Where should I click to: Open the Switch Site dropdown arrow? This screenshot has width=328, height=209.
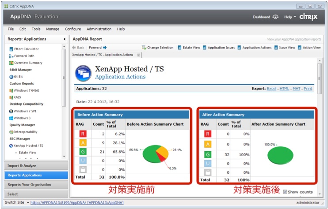[28, 203]
